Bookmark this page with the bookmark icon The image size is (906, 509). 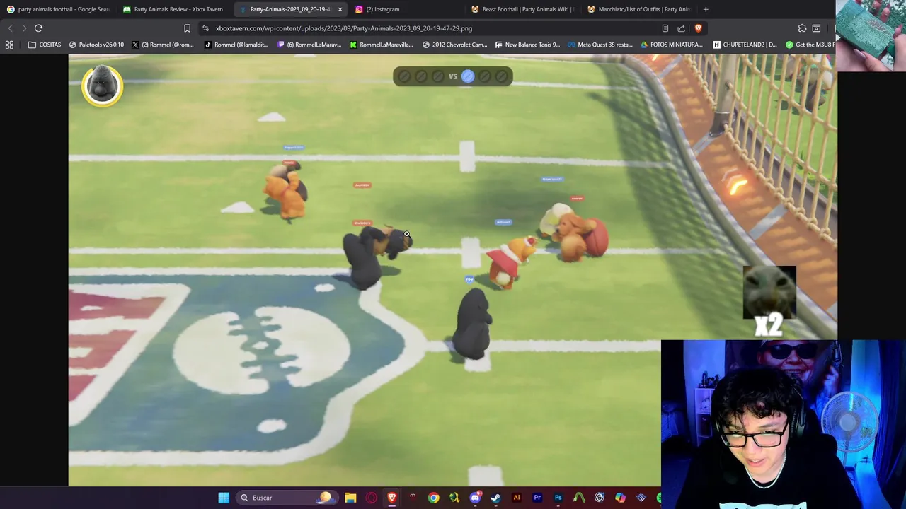point(187,28)
